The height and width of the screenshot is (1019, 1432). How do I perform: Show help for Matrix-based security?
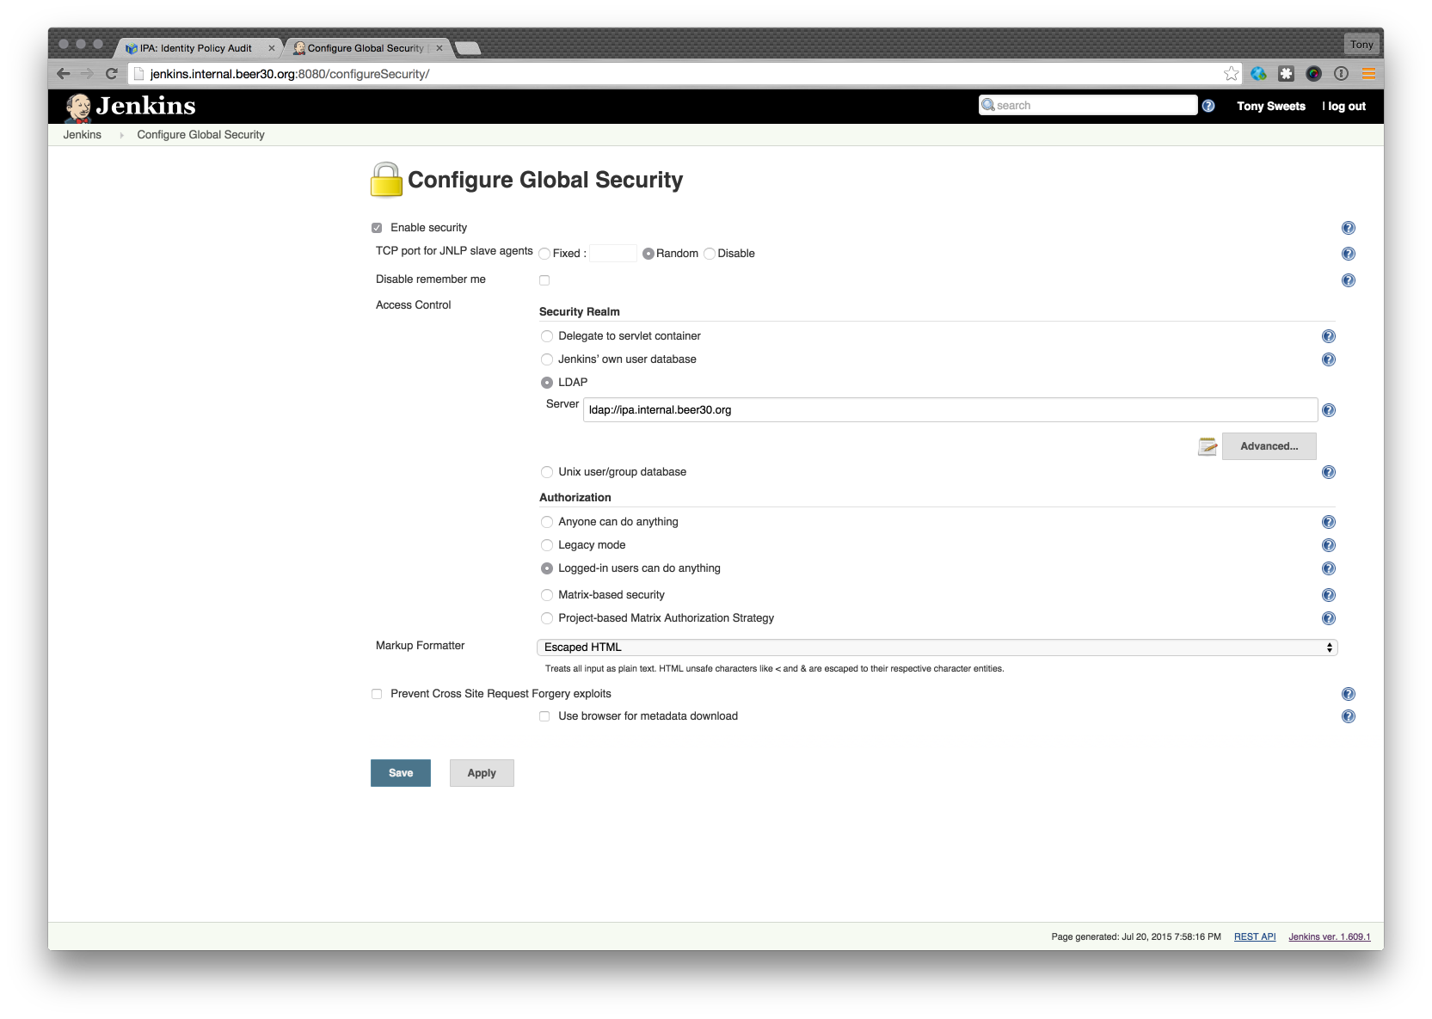tap(1328, 595)
